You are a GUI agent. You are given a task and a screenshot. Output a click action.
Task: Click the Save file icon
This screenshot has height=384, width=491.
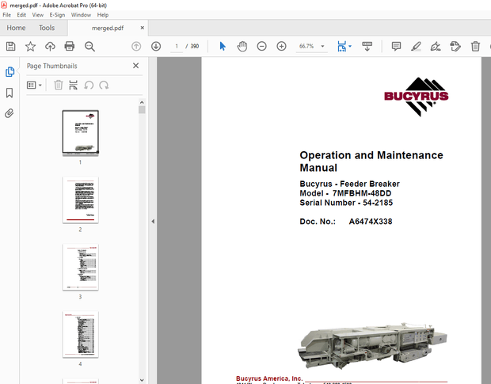[x=10, y=47]
